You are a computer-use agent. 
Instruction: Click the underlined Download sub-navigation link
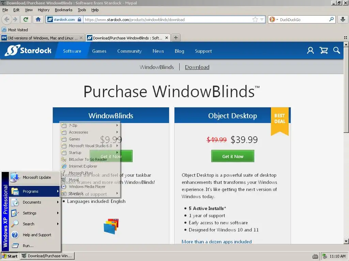tap(197, 67)
